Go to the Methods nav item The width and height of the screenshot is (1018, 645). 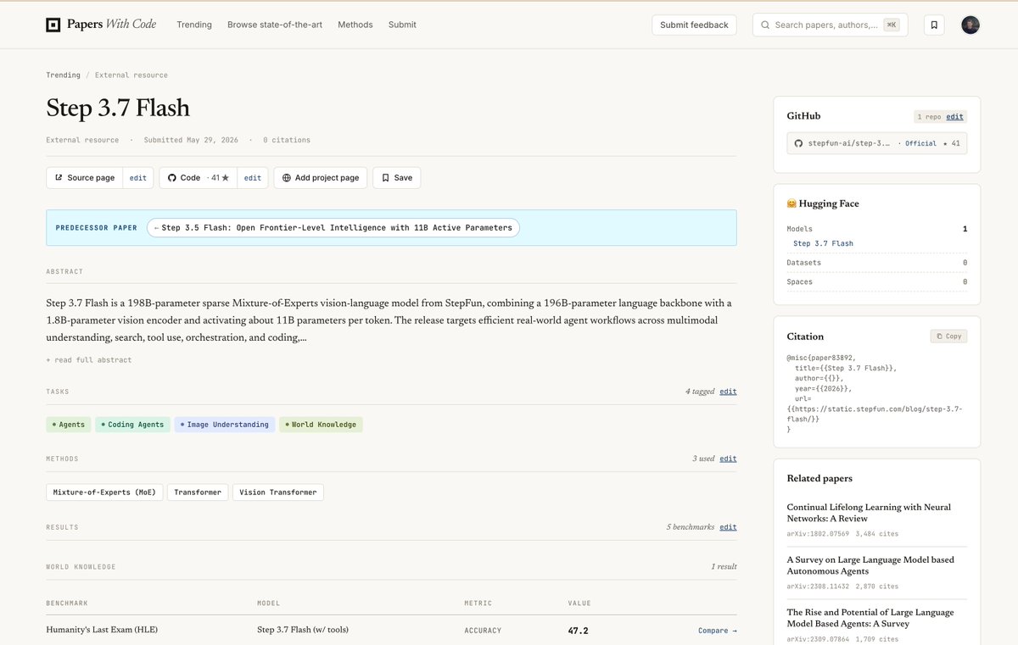355,25
